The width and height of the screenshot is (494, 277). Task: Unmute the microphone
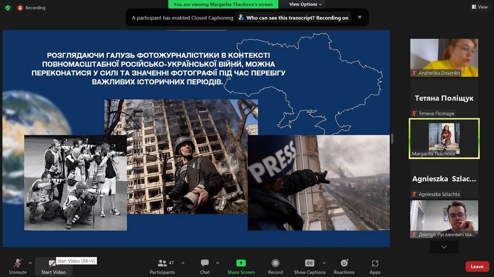pyautogui.click(x=18, y=263)
